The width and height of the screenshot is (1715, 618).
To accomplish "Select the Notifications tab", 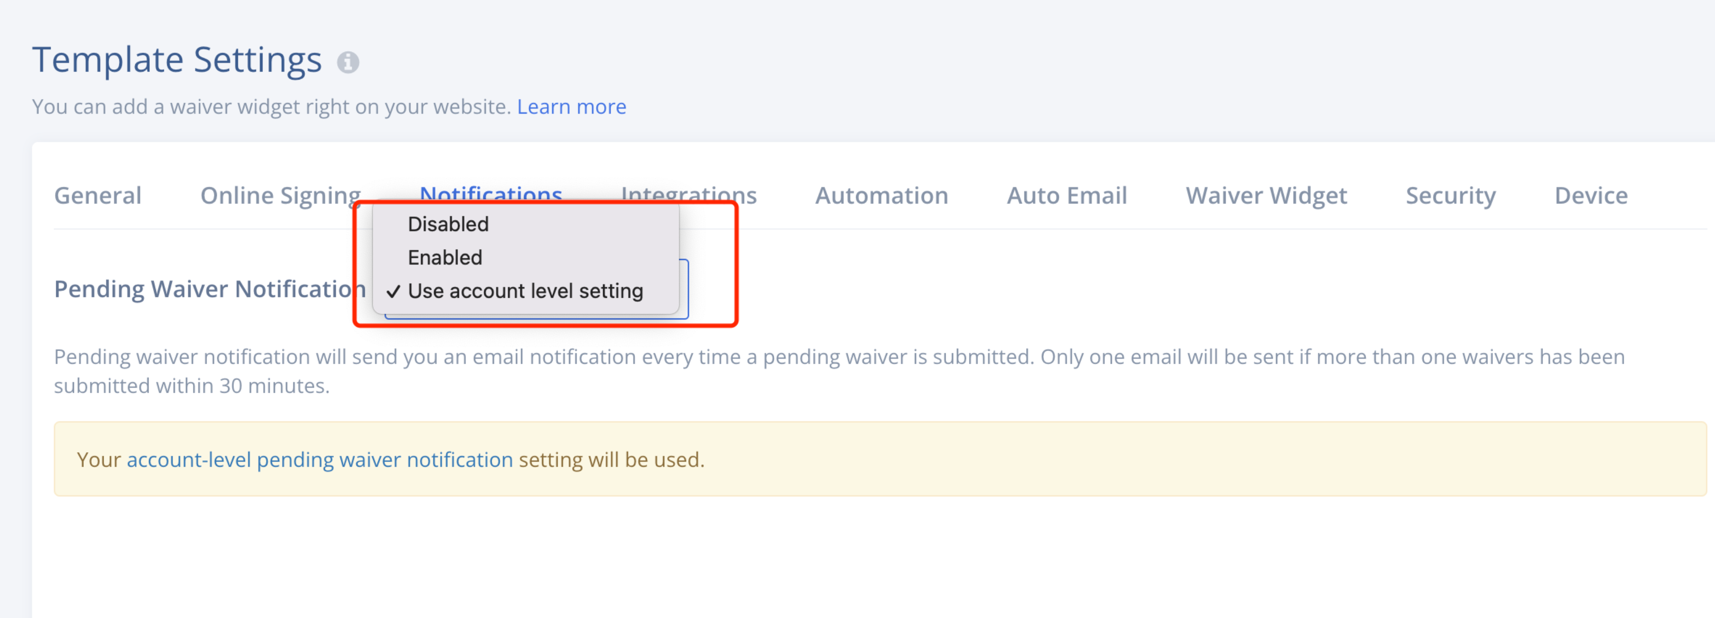I will (x=491, y=193).
